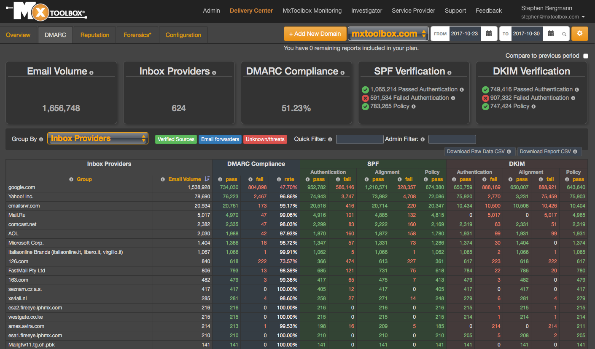Click info icon next to Quick Filter
Viewport: 595px width, 349px height.
click(x=330, y=139)
